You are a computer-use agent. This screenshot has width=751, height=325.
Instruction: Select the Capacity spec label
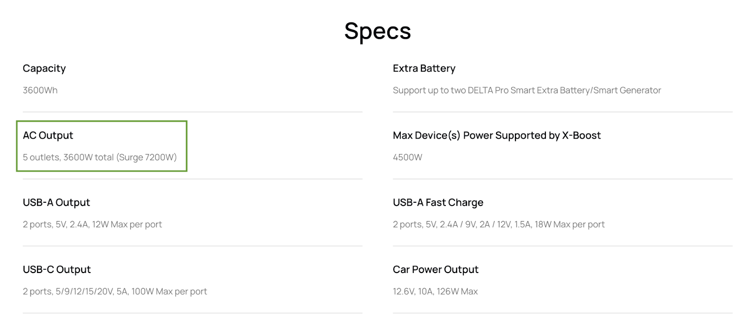click(x=44, y=68)
